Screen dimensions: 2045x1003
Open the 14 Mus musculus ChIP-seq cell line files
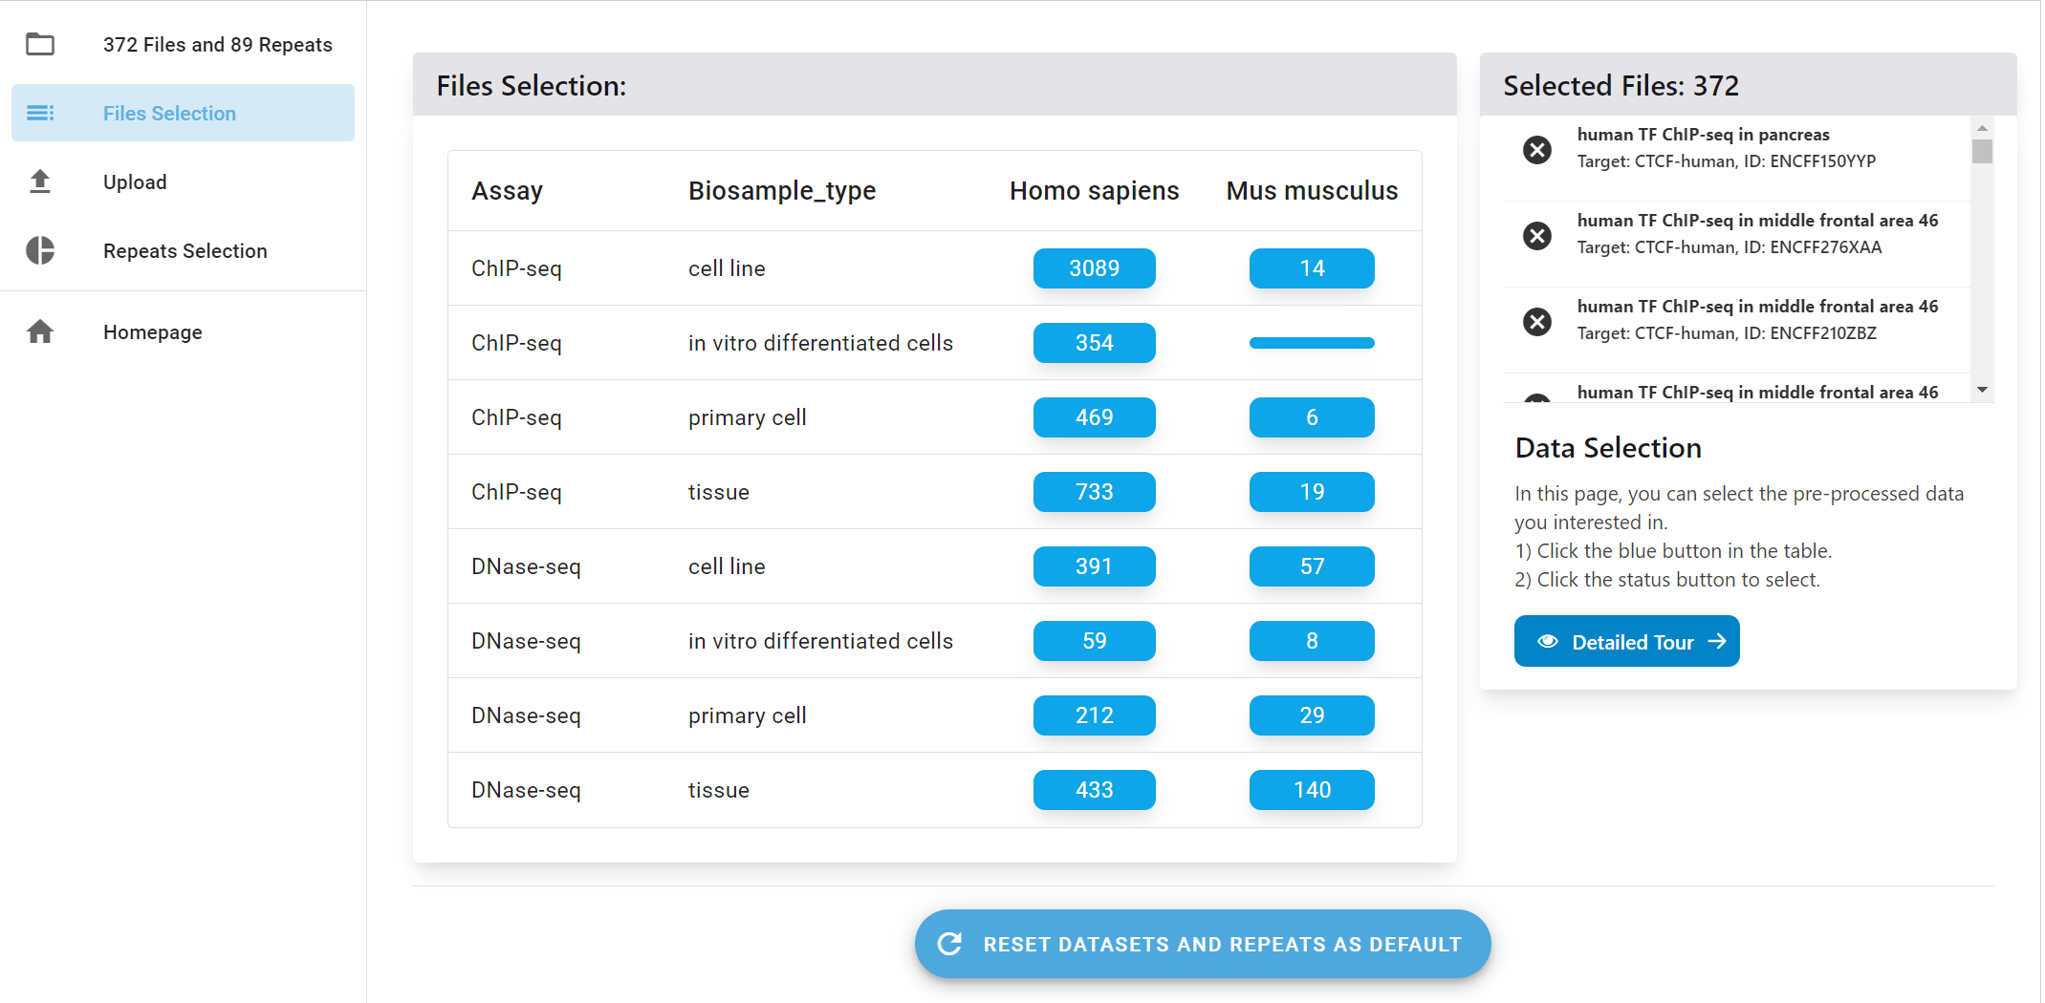click(1311, 268)
